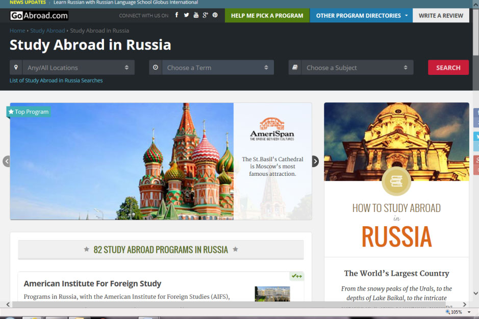
Task: Click the vertical scrollbar down arrow
Action: click(x=475, y=294)
